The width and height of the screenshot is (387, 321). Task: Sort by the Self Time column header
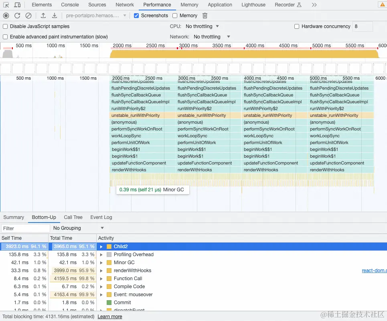click(24, 238)
